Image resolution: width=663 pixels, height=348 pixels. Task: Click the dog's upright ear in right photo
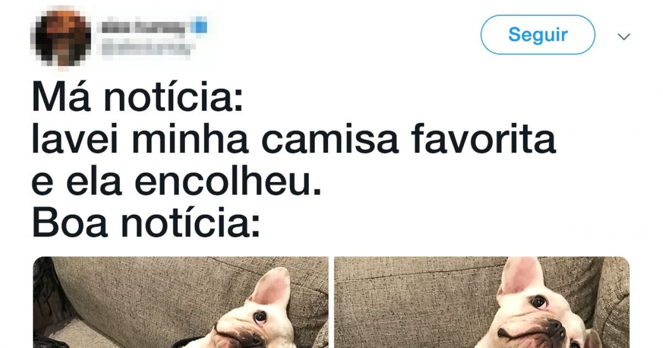(521, 278)
